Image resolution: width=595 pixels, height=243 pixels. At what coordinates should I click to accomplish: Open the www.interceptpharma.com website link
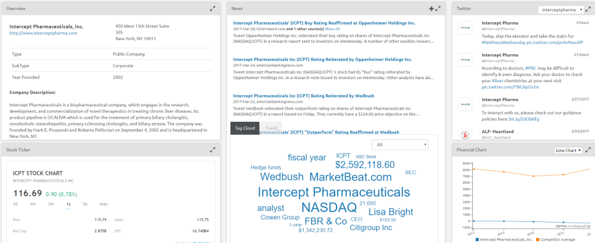(43, 33)
